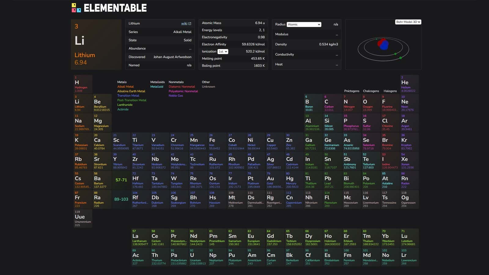Click the Alkali Metal legend entry
Image resolution: width=489 pixels, height=275 pixels.
125,86
